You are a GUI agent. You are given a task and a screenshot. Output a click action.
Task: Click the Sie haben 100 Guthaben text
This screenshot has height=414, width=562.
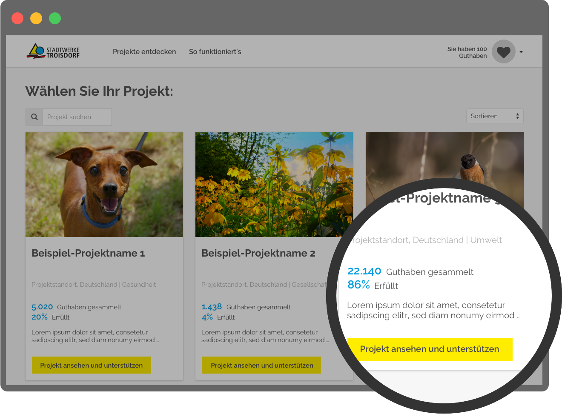(467, 52)
